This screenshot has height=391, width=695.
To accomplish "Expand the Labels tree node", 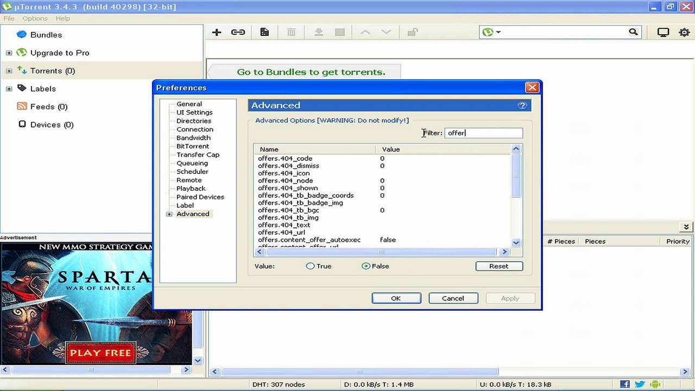I will click(9, 89).
